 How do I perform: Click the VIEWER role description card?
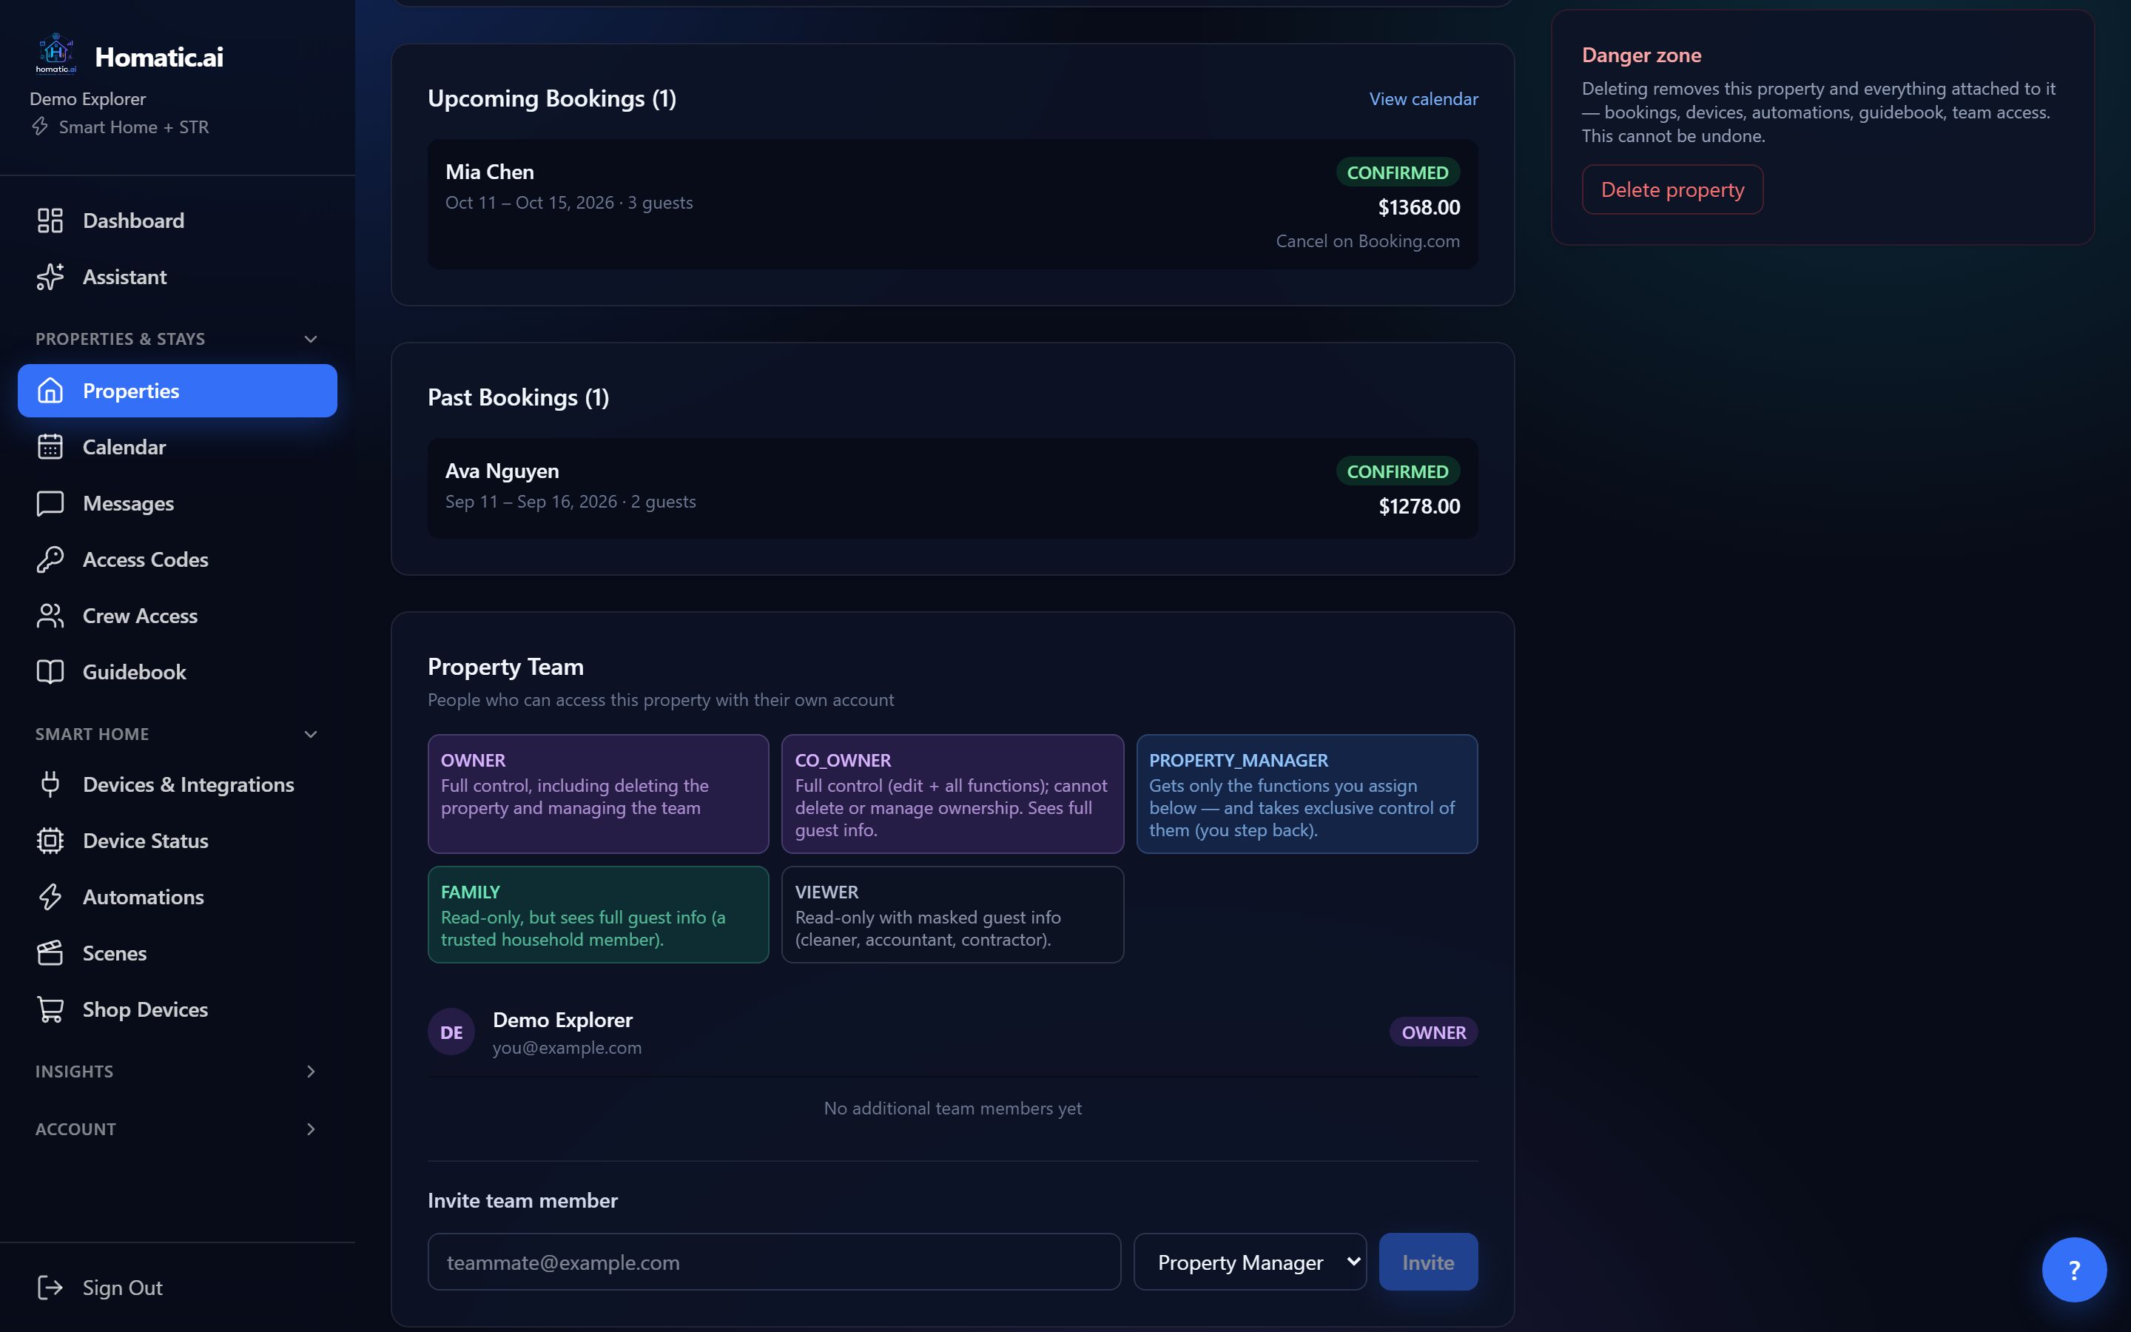[x=953, y=915]
